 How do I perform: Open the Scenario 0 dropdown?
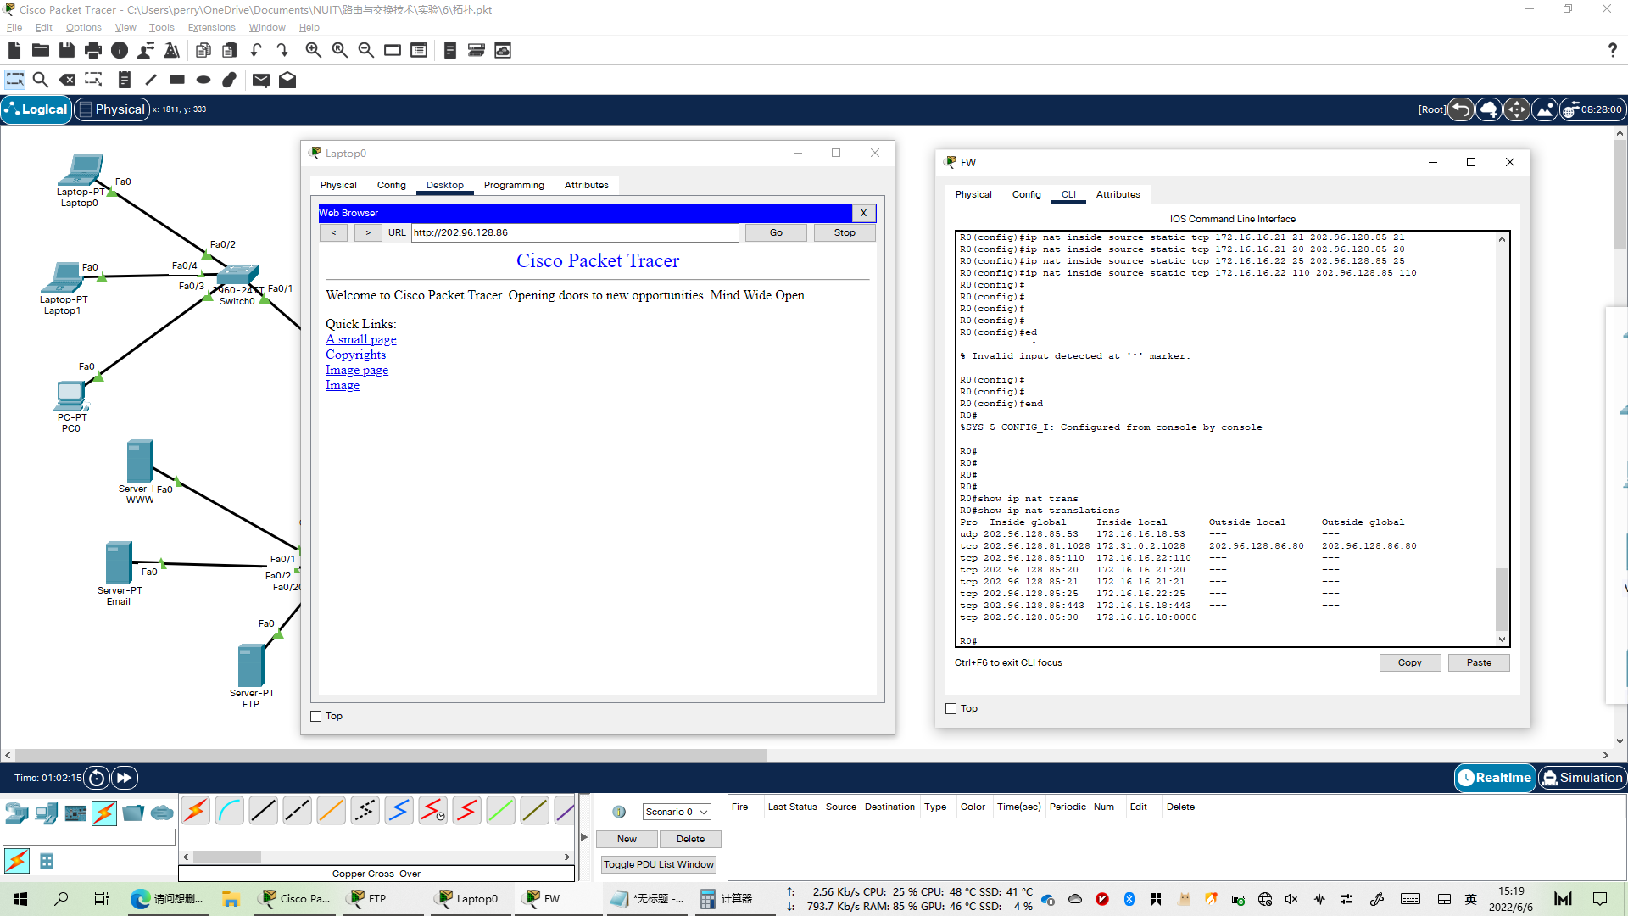tap(676, 812)
